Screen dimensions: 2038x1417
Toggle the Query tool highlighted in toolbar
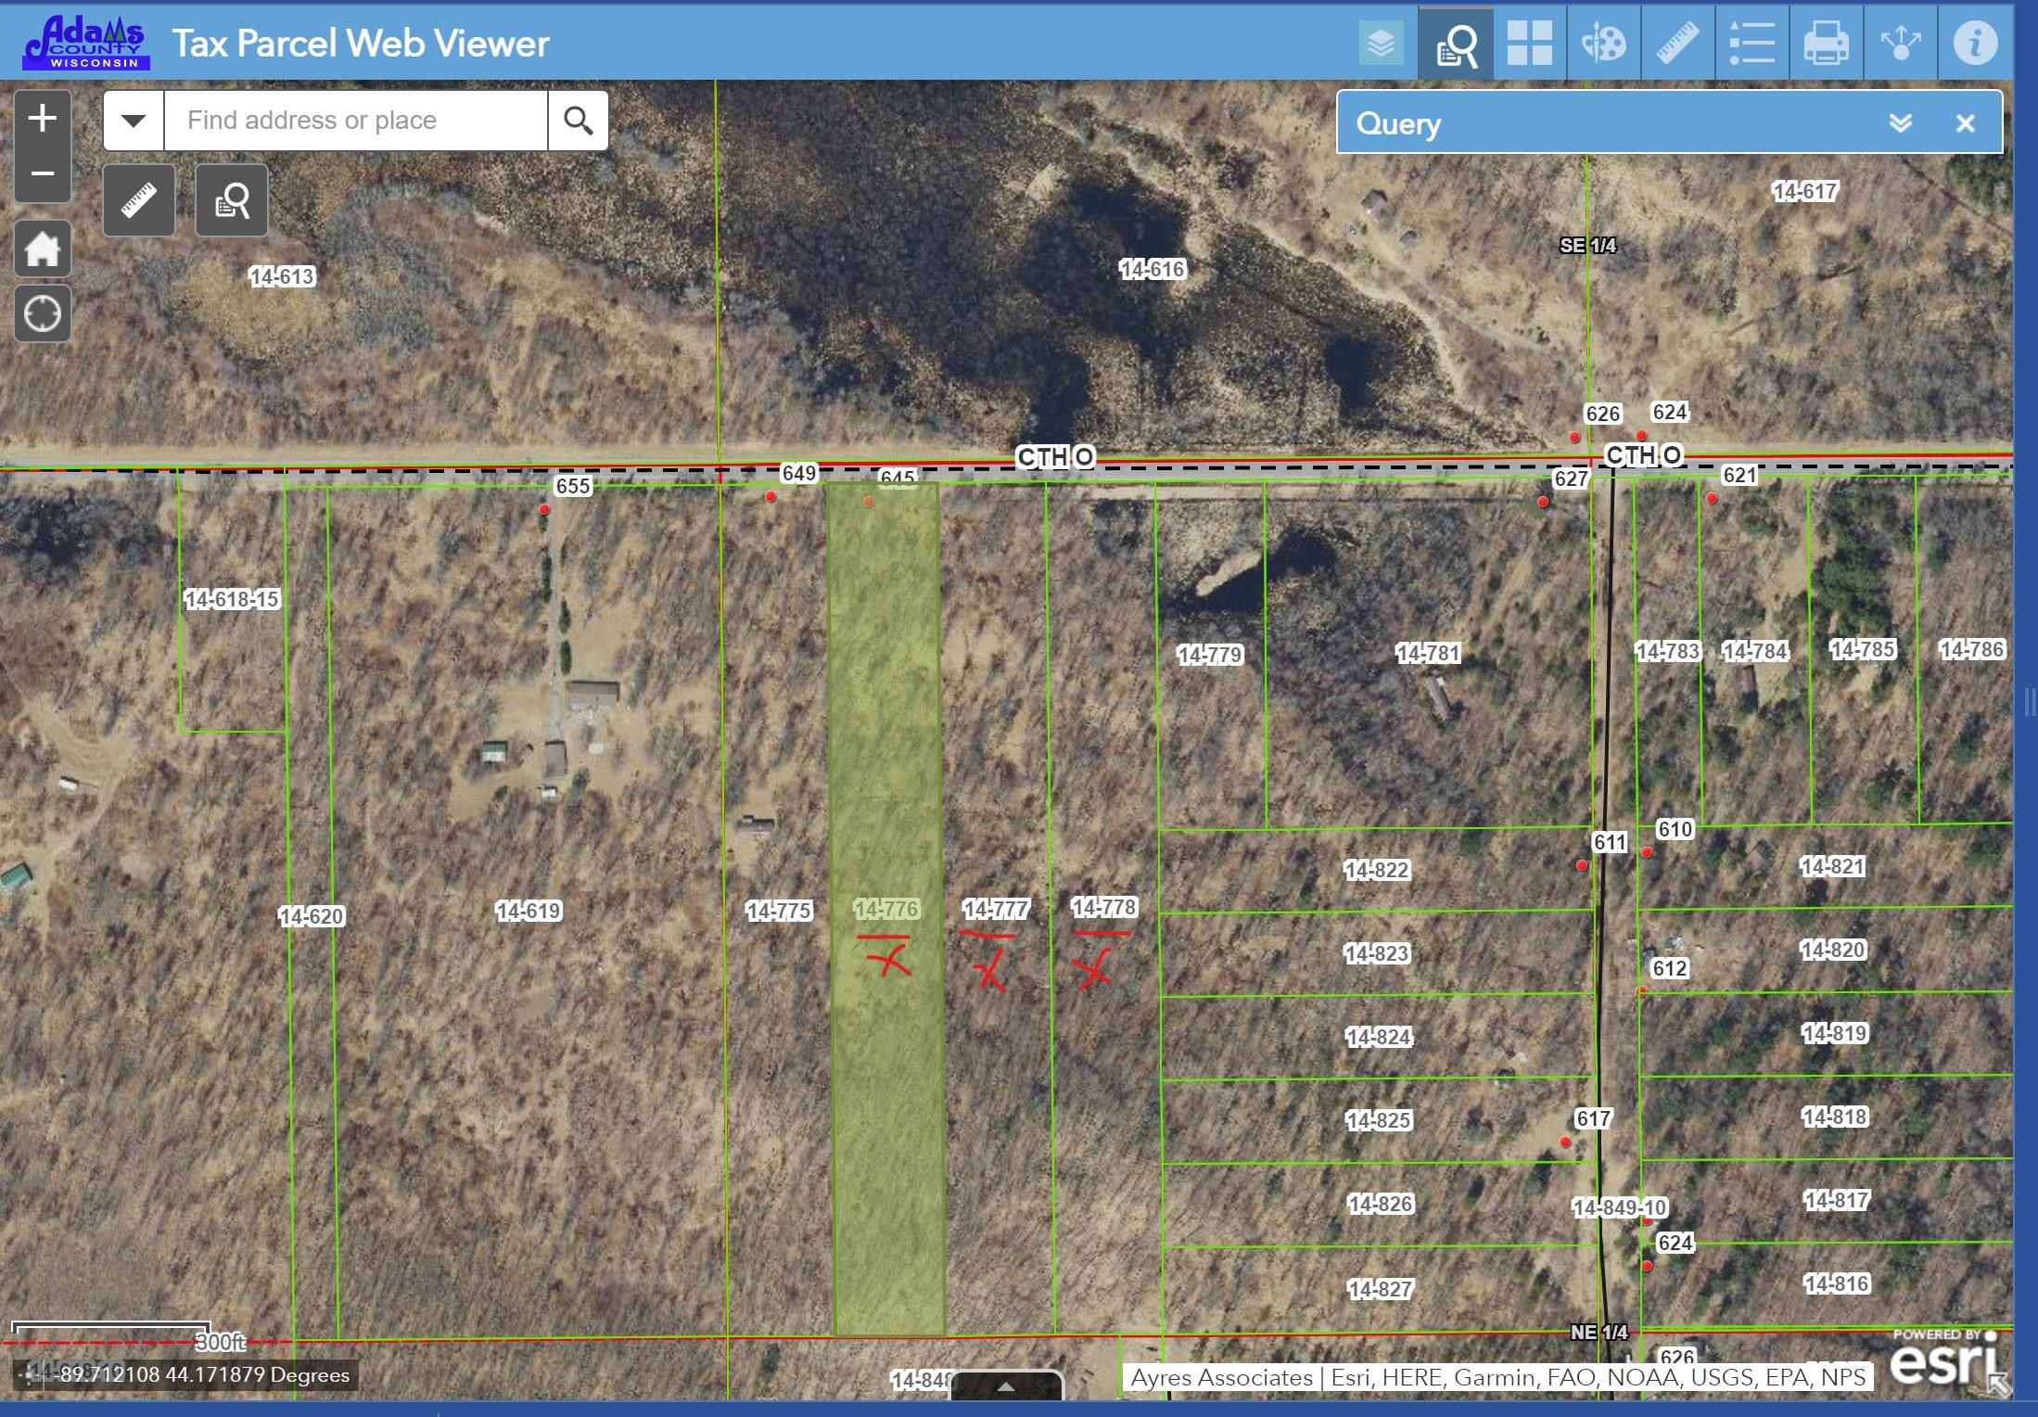click(x=1456, y=42)
